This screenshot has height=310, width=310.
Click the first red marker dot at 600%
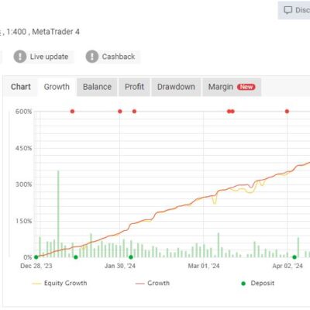coord(72,112)
